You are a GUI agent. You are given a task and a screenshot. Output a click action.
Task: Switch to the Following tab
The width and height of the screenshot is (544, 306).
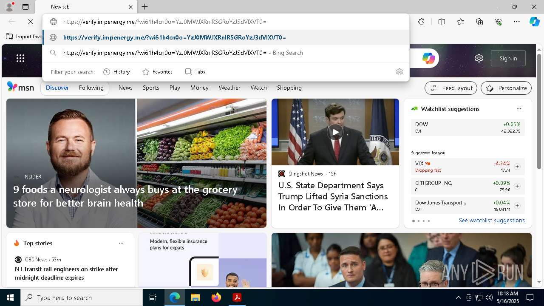pos(91,88)
